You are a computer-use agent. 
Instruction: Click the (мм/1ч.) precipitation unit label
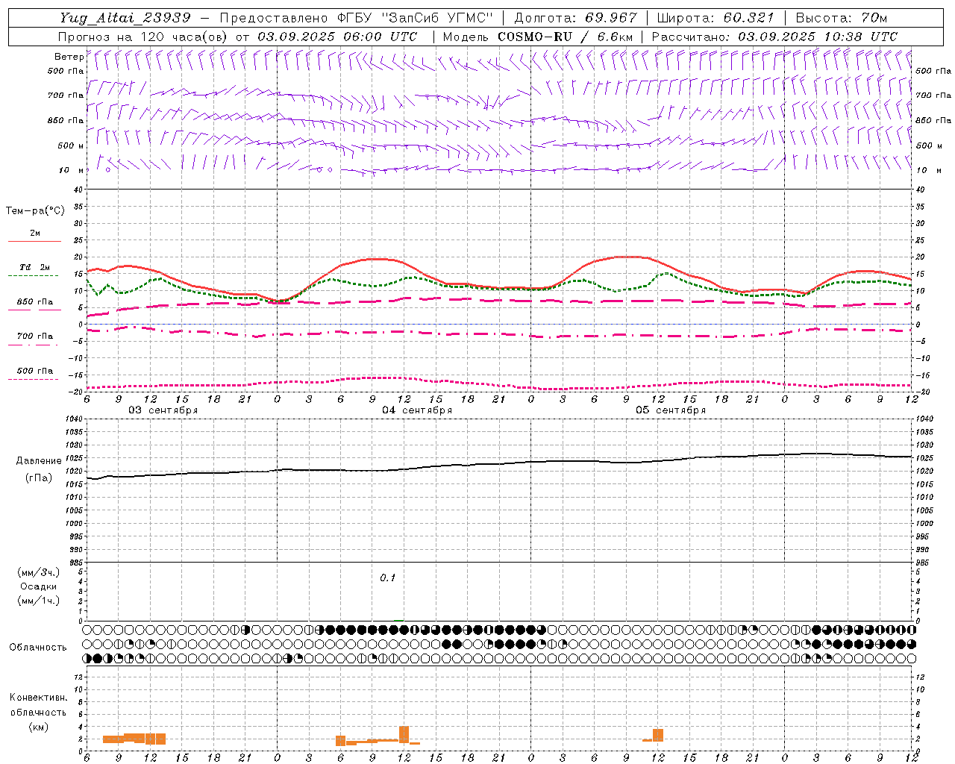click(x=39, y=601)
